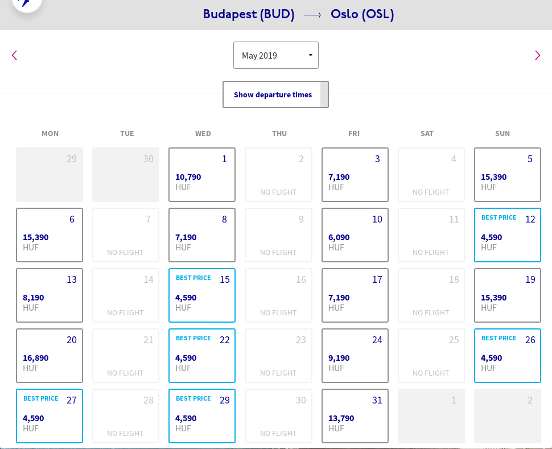Choose best price flight on May 27
The width and height of the screenshot is (552, 449).
50,416
